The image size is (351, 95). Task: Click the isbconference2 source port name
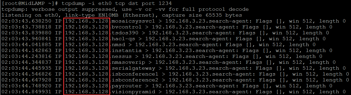click(x=135, y=80)
